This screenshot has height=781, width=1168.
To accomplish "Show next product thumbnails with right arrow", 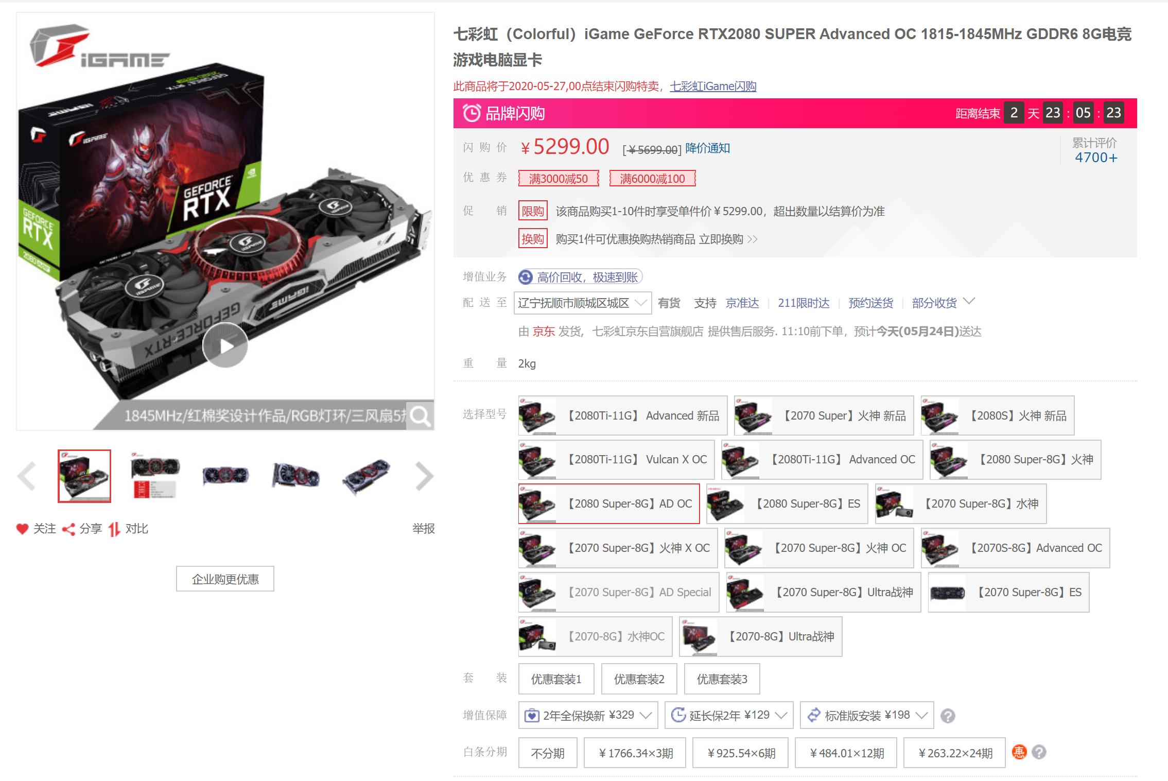I will pos(424,476).
